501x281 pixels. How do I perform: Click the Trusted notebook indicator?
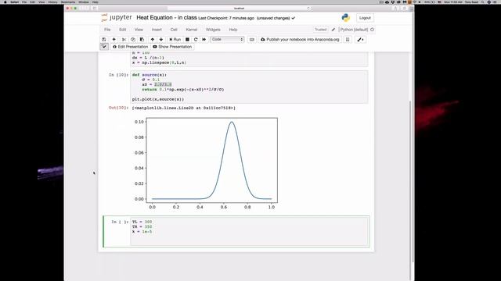click(x=320, y=30)
